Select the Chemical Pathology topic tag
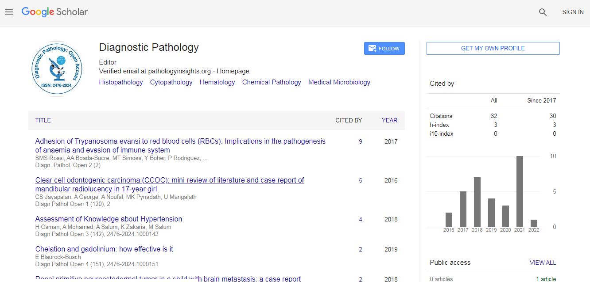Image resolution: width=590 pixels, height=282 pixels. click(x=272, y=82)
